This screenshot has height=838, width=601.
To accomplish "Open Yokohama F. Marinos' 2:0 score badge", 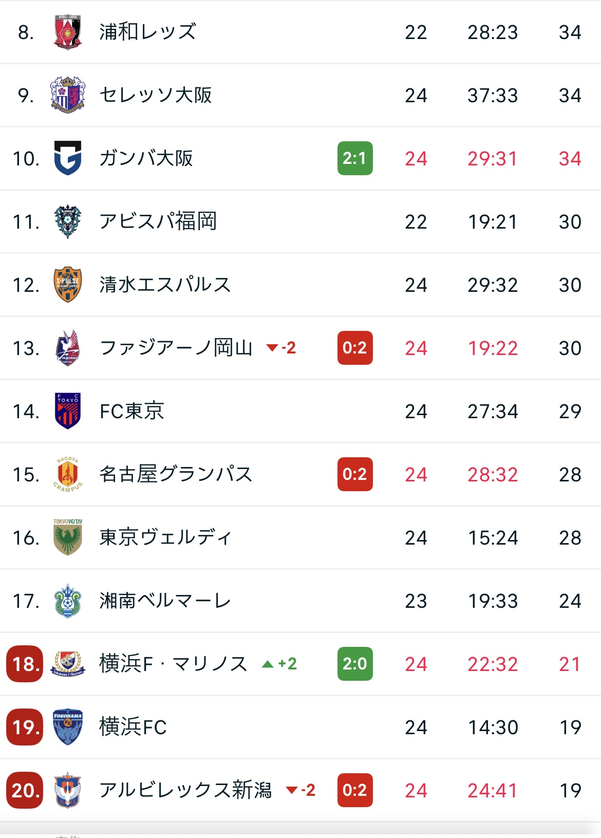I will coord(355,664).
